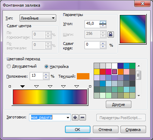Viewport: 153px width, 140px height.
Task: Add preset with the plus icon
Action: (x=75, y=117)
